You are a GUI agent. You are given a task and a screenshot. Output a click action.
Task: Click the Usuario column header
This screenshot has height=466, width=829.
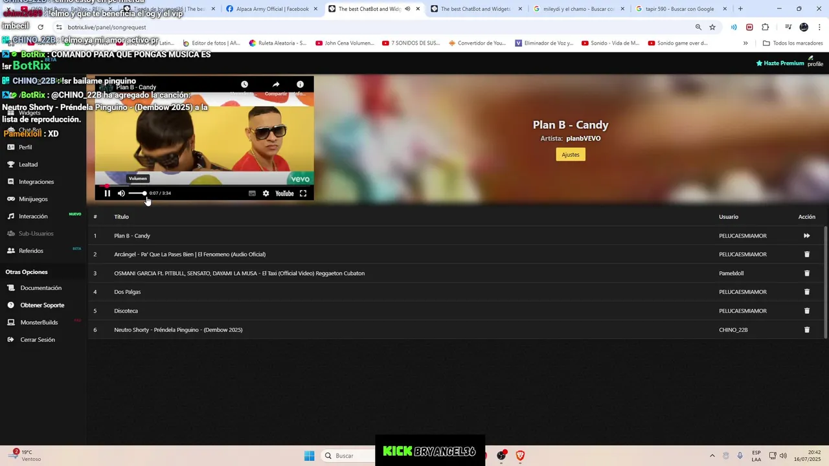click(x=729, y=217)
